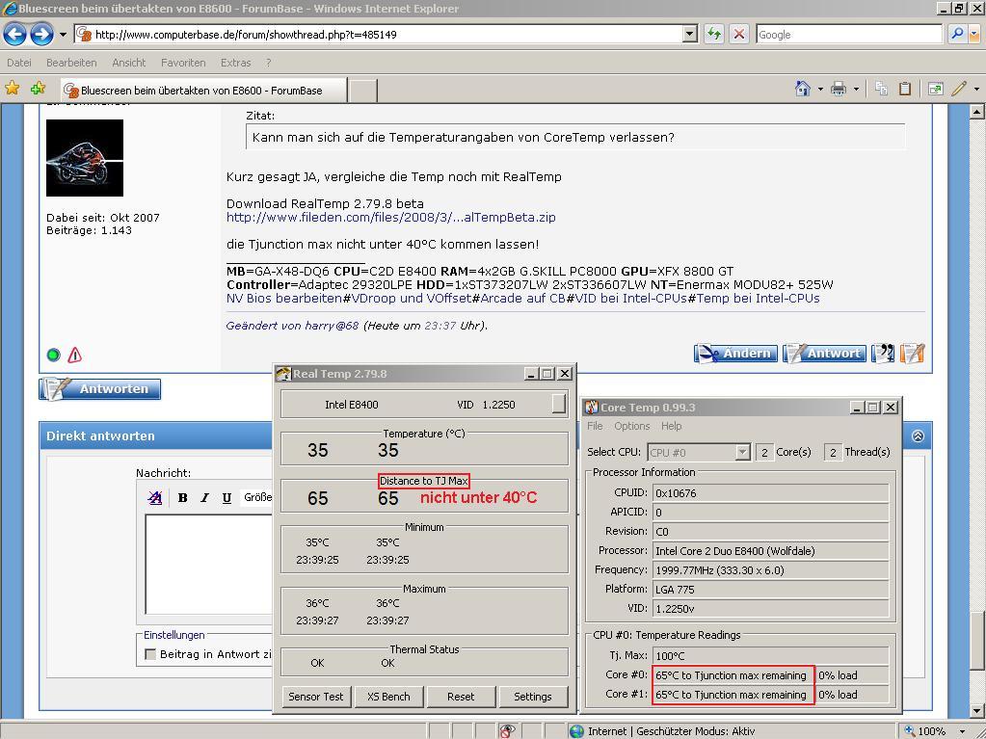Viewport: 986px width, 739px height.
Task: Click the privacy eye icon in status bar
Action: (x=507, y=731)
